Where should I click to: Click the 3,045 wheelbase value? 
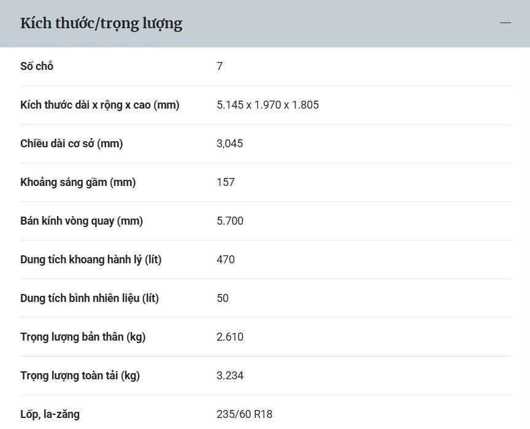[x=229, y=144]
